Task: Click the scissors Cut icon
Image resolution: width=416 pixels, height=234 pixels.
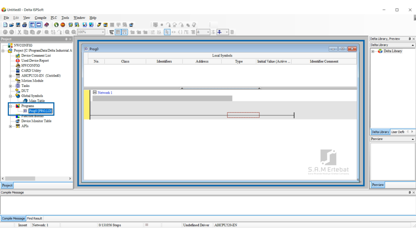Action: click(19, 32)
